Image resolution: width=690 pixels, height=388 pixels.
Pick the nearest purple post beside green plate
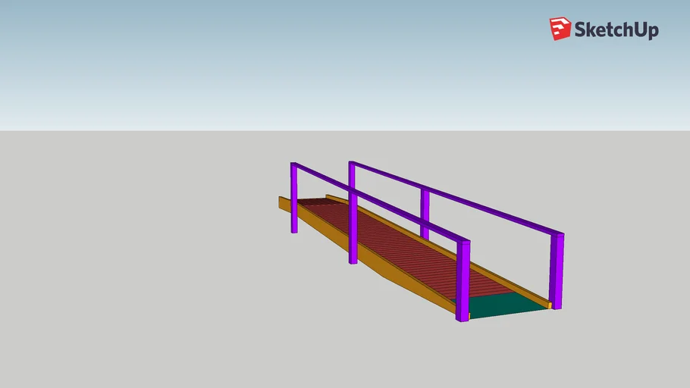pos(463,281)
